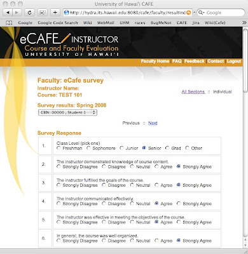Open the BugMeNot bookmark
Image resolution: width=248 pixels, height=254 pixels.
click(161, 23)
